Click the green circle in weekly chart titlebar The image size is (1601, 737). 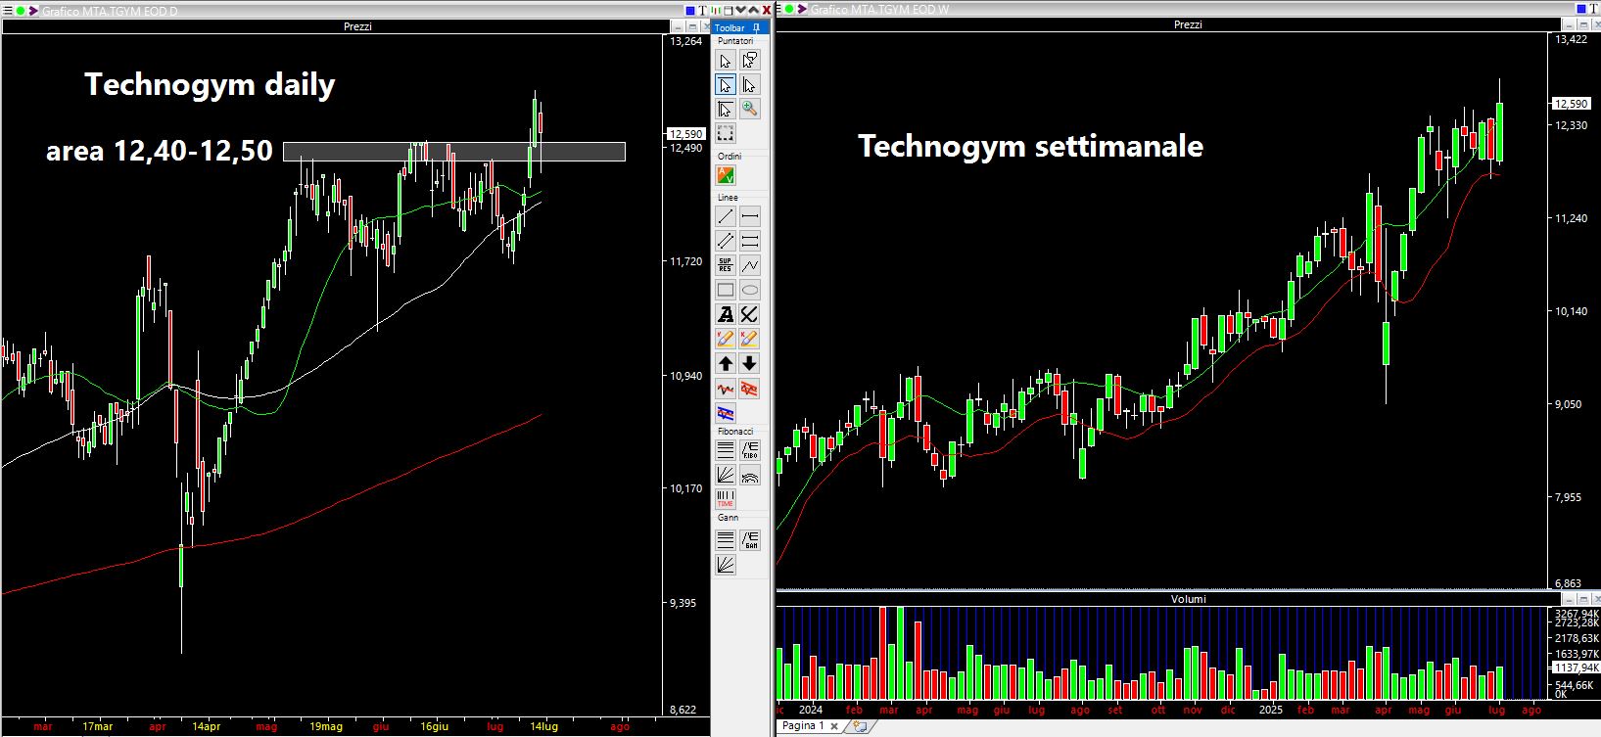[x=788, y=10]
